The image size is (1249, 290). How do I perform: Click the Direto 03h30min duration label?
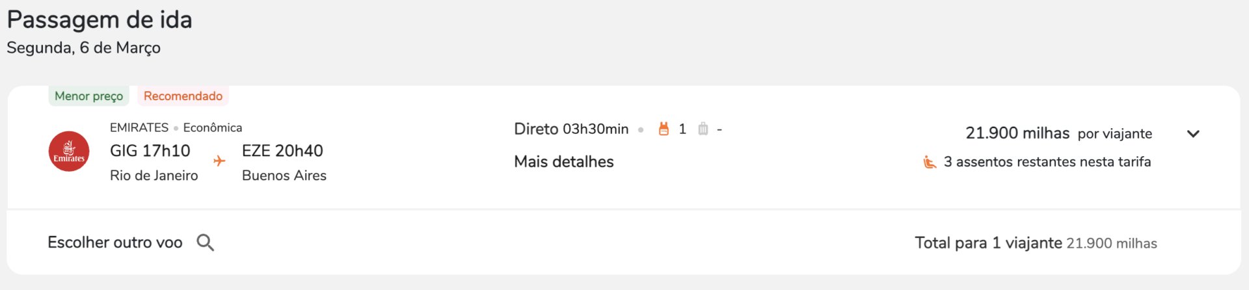[x=571, y=129]
